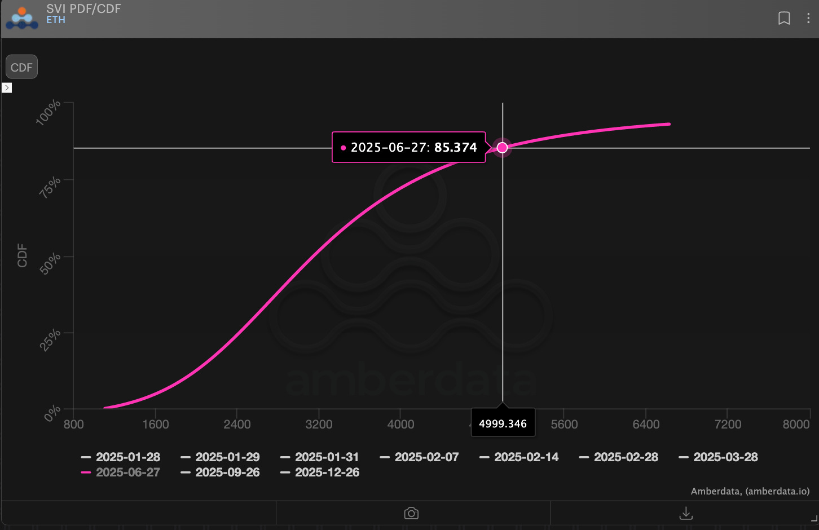Image resolution: width=819 pixels, height=530 pixels.
Task: Download the chart data
Action: point(686,513)
